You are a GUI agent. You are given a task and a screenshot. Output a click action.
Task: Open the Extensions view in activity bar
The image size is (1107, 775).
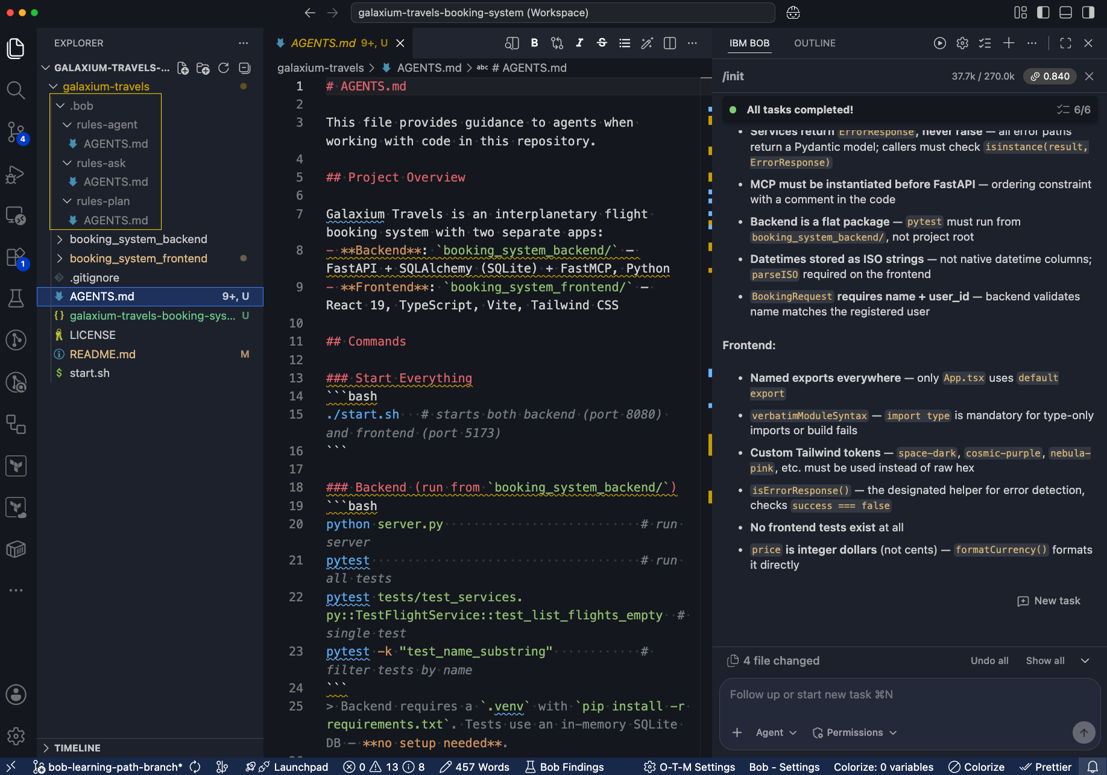coord(16,258)
